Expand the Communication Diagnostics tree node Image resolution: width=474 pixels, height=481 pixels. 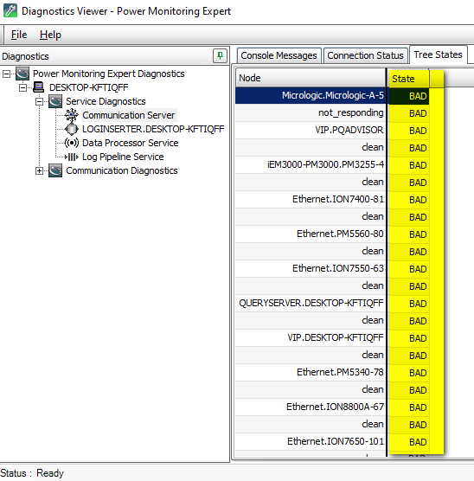pyautogui.click(x=39, y=171)
